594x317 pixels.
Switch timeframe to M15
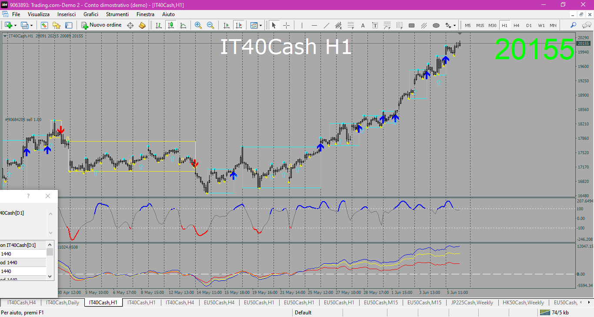pos(480,25)
